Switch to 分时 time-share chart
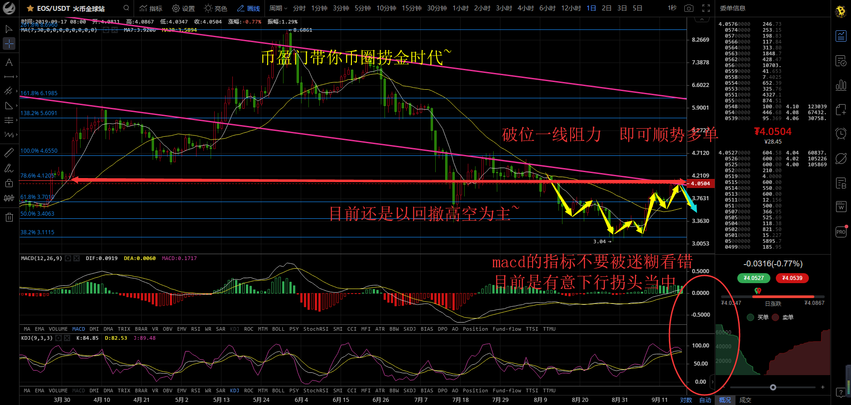Viewport: 851px width, 405px height. [299, 8]
